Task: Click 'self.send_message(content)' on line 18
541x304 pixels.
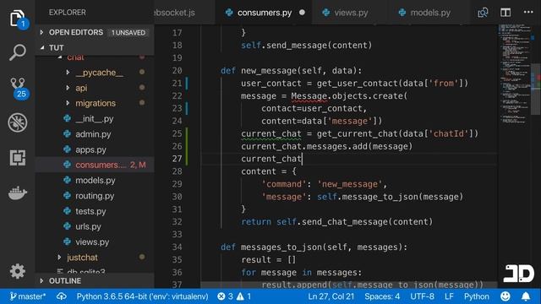Action: click(x=306, y=45)
